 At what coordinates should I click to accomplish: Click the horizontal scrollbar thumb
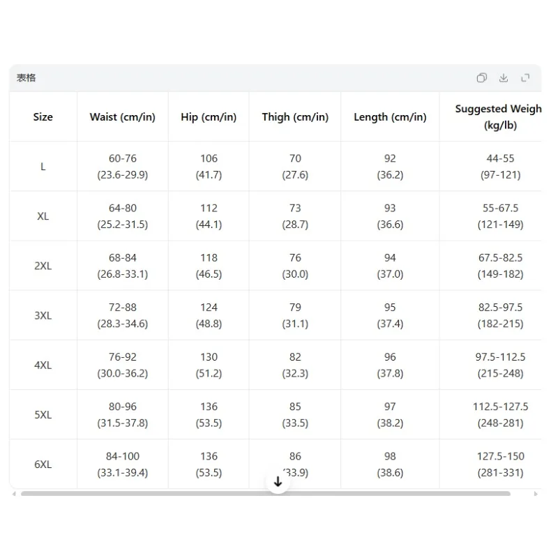tap(266, 494)
